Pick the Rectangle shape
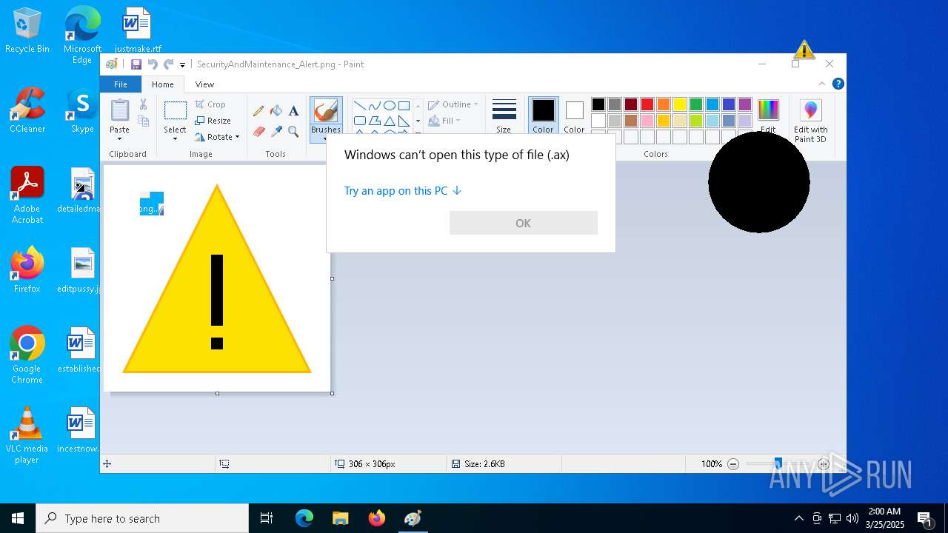This screenshot has width=948, height=533. tap(404, 106)
